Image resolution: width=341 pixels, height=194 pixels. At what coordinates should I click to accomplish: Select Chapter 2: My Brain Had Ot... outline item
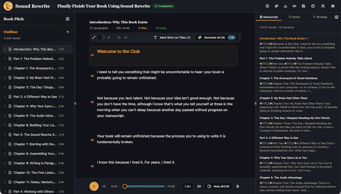pyautogui.click(x=38, y=78)
